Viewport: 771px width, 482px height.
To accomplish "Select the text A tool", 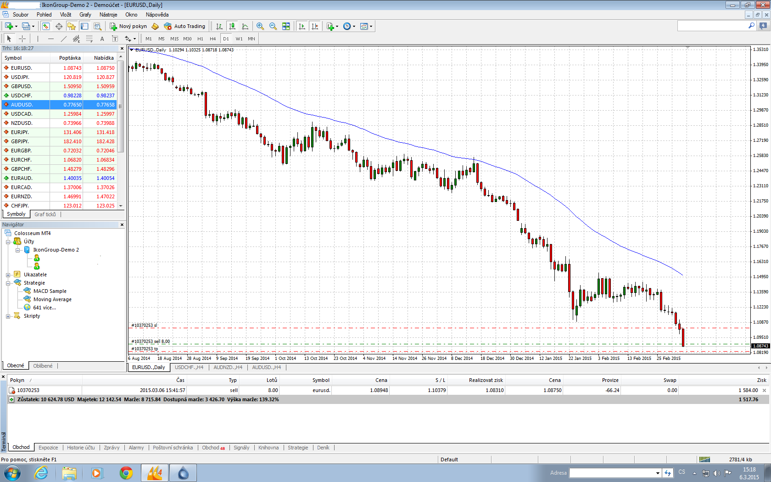I will pos(102,39).
